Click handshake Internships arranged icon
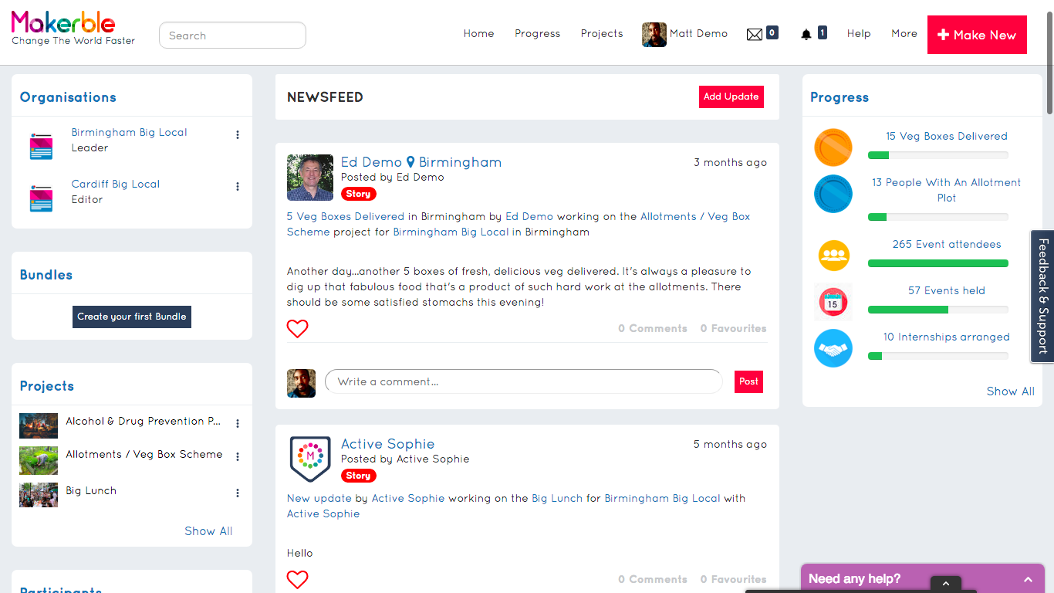 tap(833, 348)
